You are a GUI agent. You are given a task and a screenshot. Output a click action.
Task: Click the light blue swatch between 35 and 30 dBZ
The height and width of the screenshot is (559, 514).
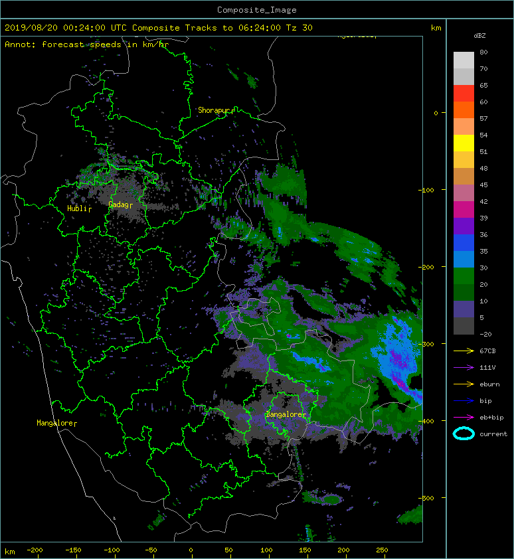[464, 260]
